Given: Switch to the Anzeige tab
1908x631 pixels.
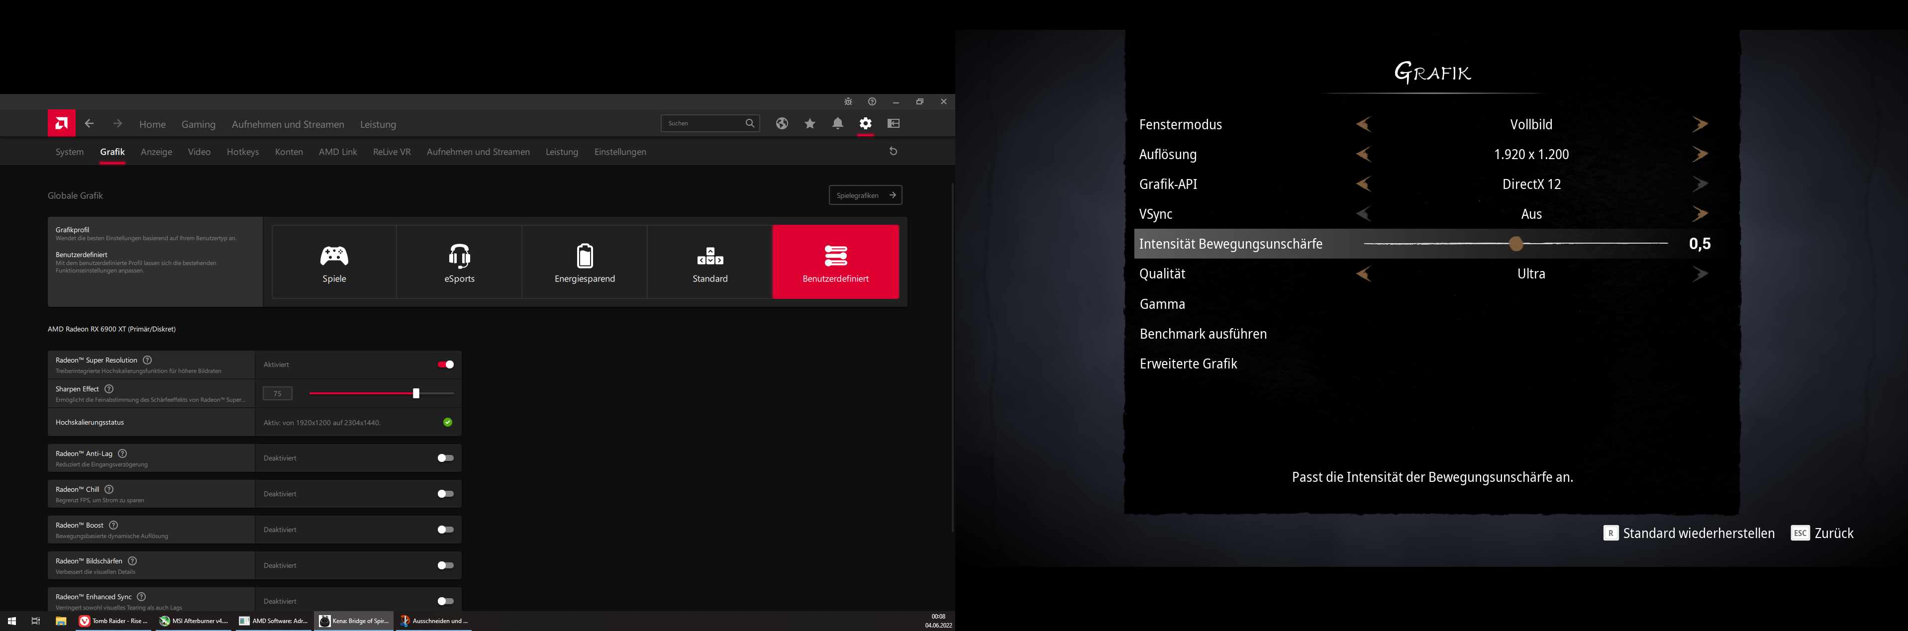Looking at the screenshot, I should coord(156,152).
